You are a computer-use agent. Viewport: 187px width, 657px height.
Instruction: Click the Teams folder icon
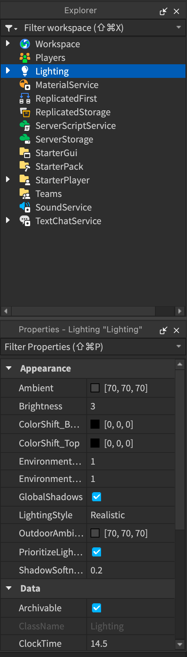25,194
